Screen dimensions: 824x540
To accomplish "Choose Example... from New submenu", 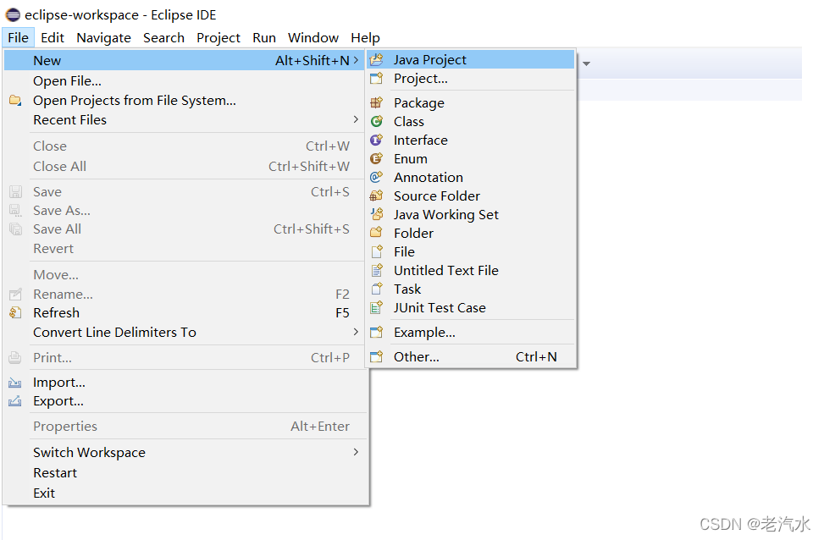I will click(x=472, y=333).
